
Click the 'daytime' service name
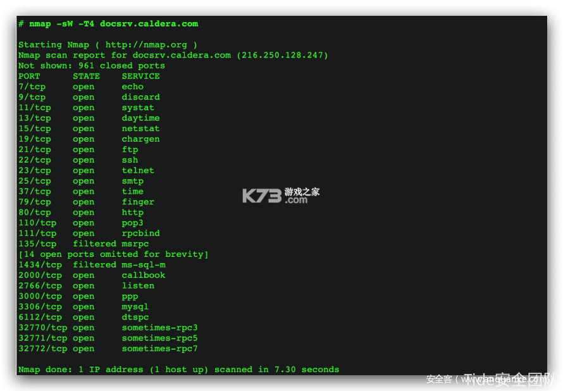(140, 118)
